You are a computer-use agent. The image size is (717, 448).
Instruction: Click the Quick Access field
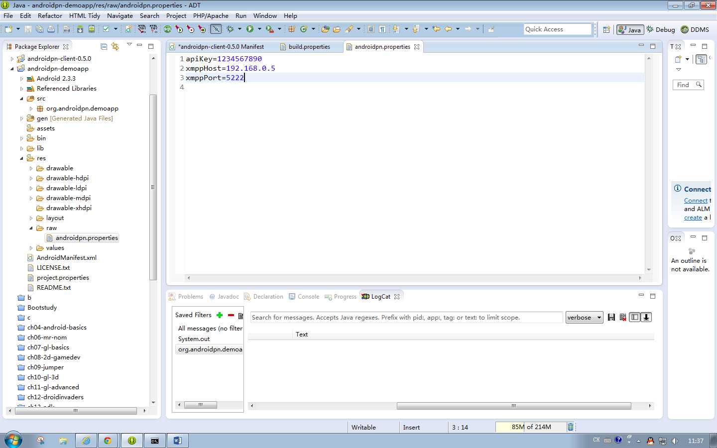[558, 29]
